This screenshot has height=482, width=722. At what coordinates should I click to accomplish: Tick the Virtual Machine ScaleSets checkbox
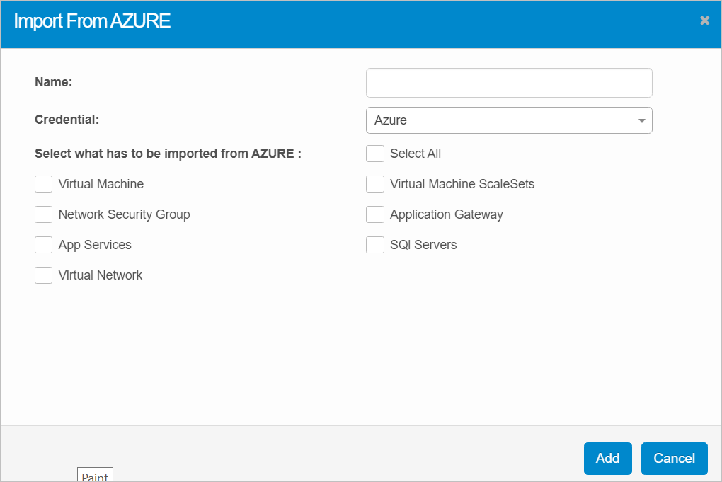(375, 184)
